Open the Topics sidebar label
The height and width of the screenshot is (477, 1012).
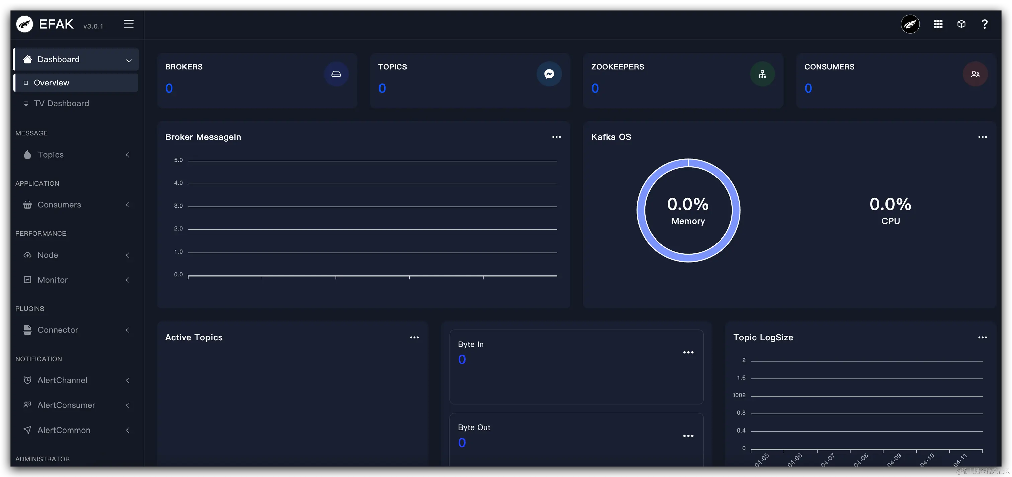click(x=51, y=155)
